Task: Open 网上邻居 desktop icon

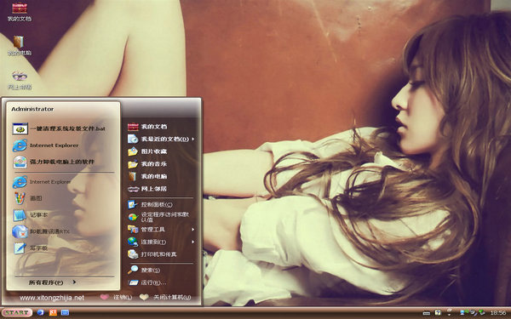Action: [x=20, y=80]
